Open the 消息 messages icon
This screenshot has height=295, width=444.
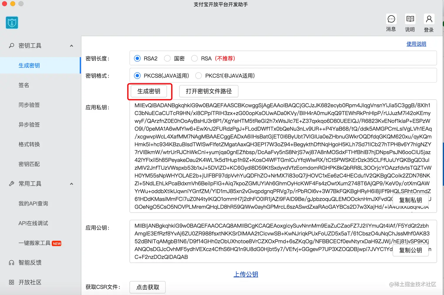point(391,19)
